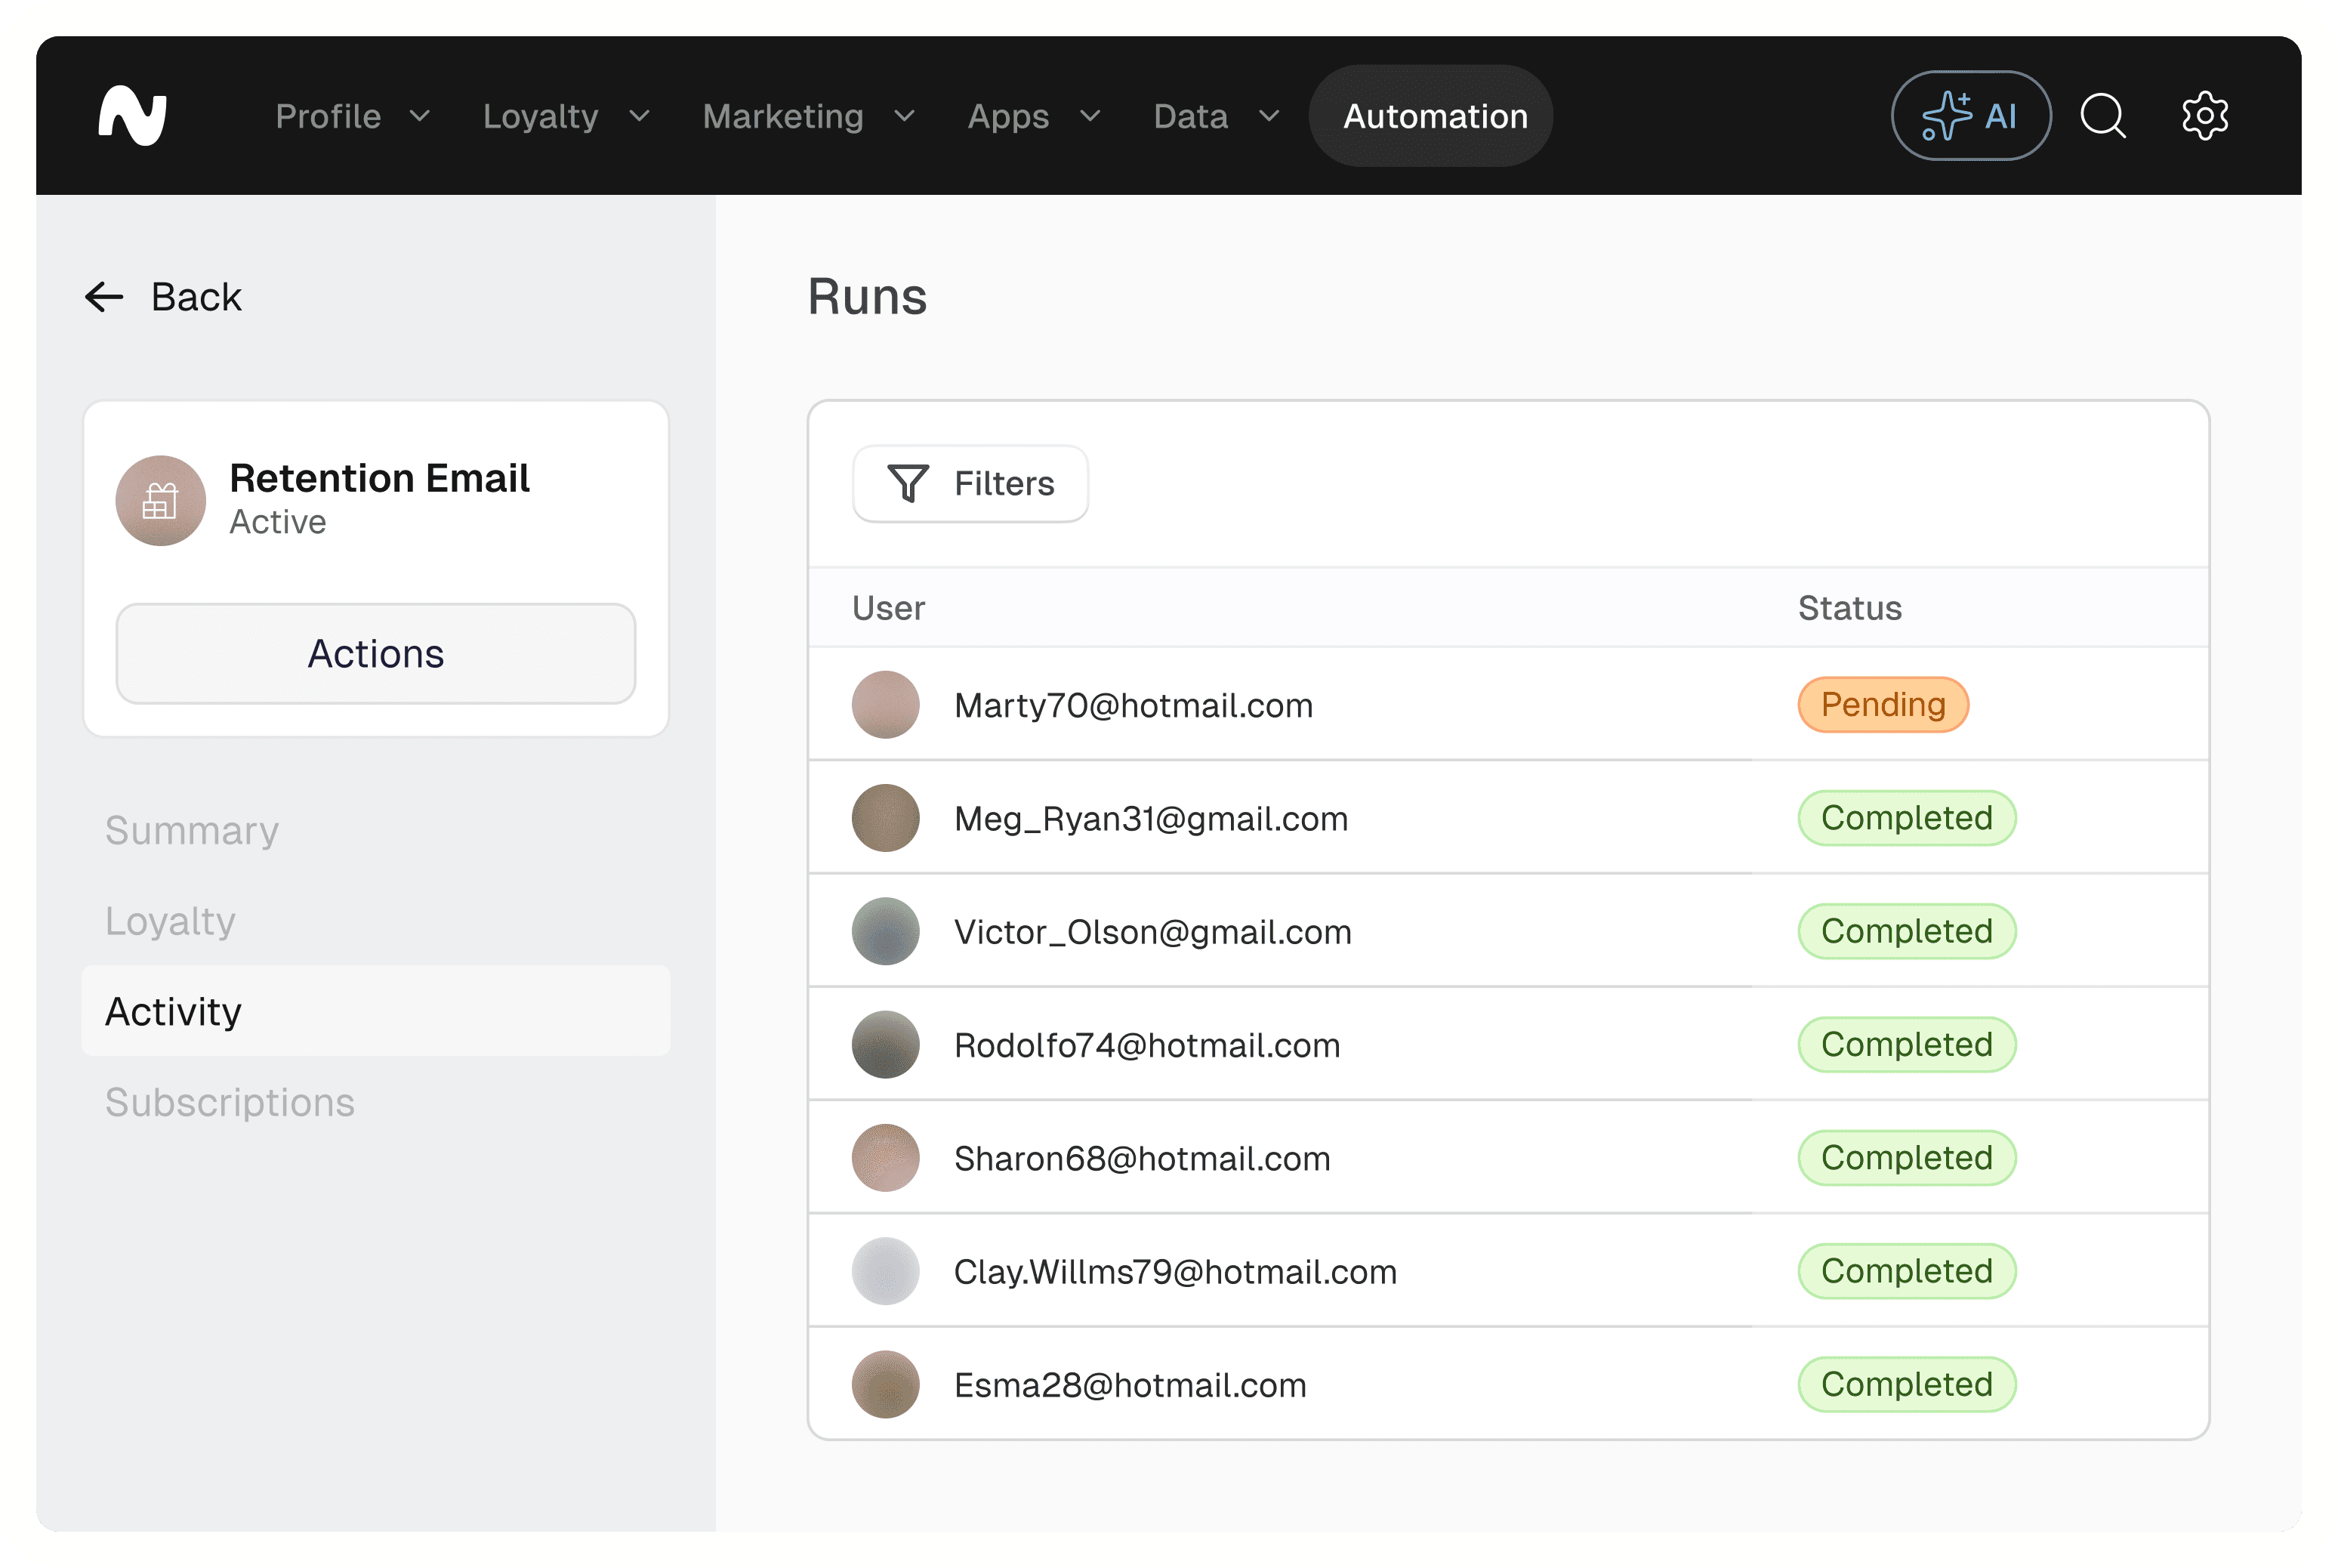Open the AI assistant button
The image size is (2338, 1568).
[1970, 116]
